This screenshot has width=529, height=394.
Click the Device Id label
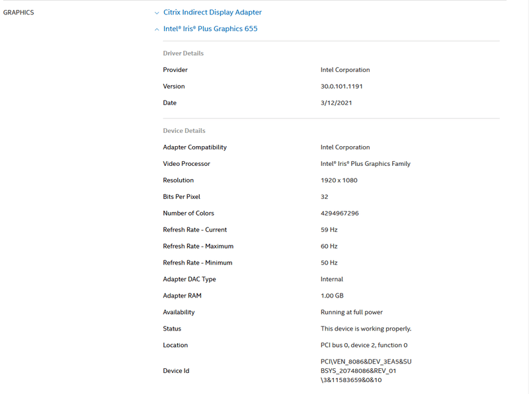pos(176,371)
